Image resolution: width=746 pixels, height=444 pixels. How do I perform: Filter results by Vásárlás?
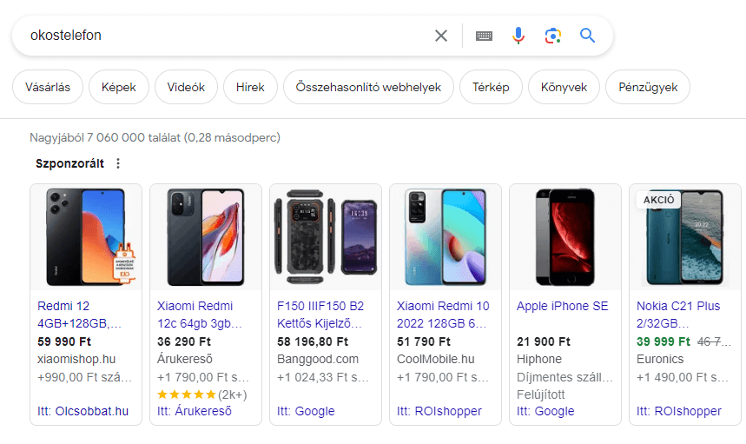[x=48, y=87]
